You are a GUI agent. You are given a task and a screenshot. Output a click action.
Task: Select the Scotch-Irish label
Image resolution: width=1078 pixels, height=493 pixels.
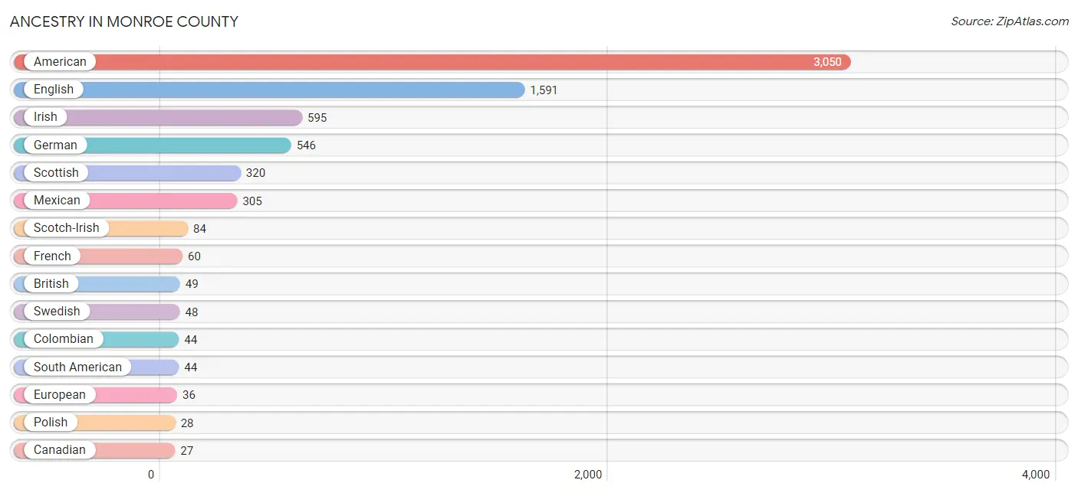click(67, 228)
